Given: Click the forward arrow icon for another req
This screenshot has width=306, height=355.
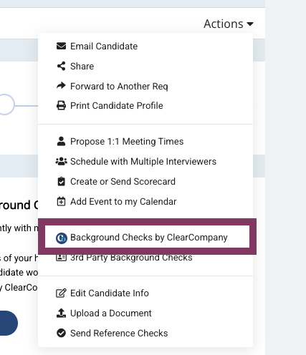Looking at the screenshot, I should coord(61,86).
